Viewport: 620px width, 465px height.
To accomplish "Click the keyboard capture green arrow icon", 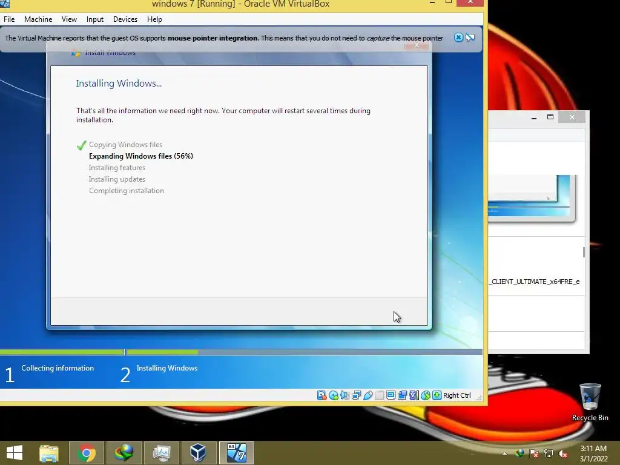I will 437,395.
